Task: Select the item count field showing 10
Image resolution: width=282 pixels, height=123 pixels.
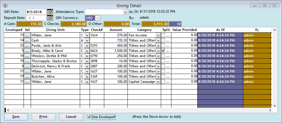Action: pos(175,24)
